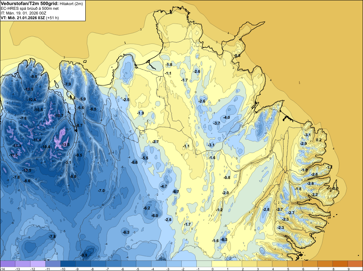Click the -1.9 temperature reading

point(140,113)
